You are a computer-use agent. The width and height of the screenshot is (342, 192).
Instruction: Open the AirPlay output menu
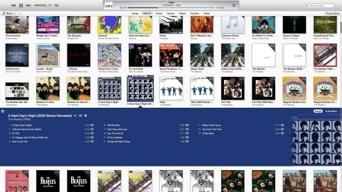(x=57, y=5)
